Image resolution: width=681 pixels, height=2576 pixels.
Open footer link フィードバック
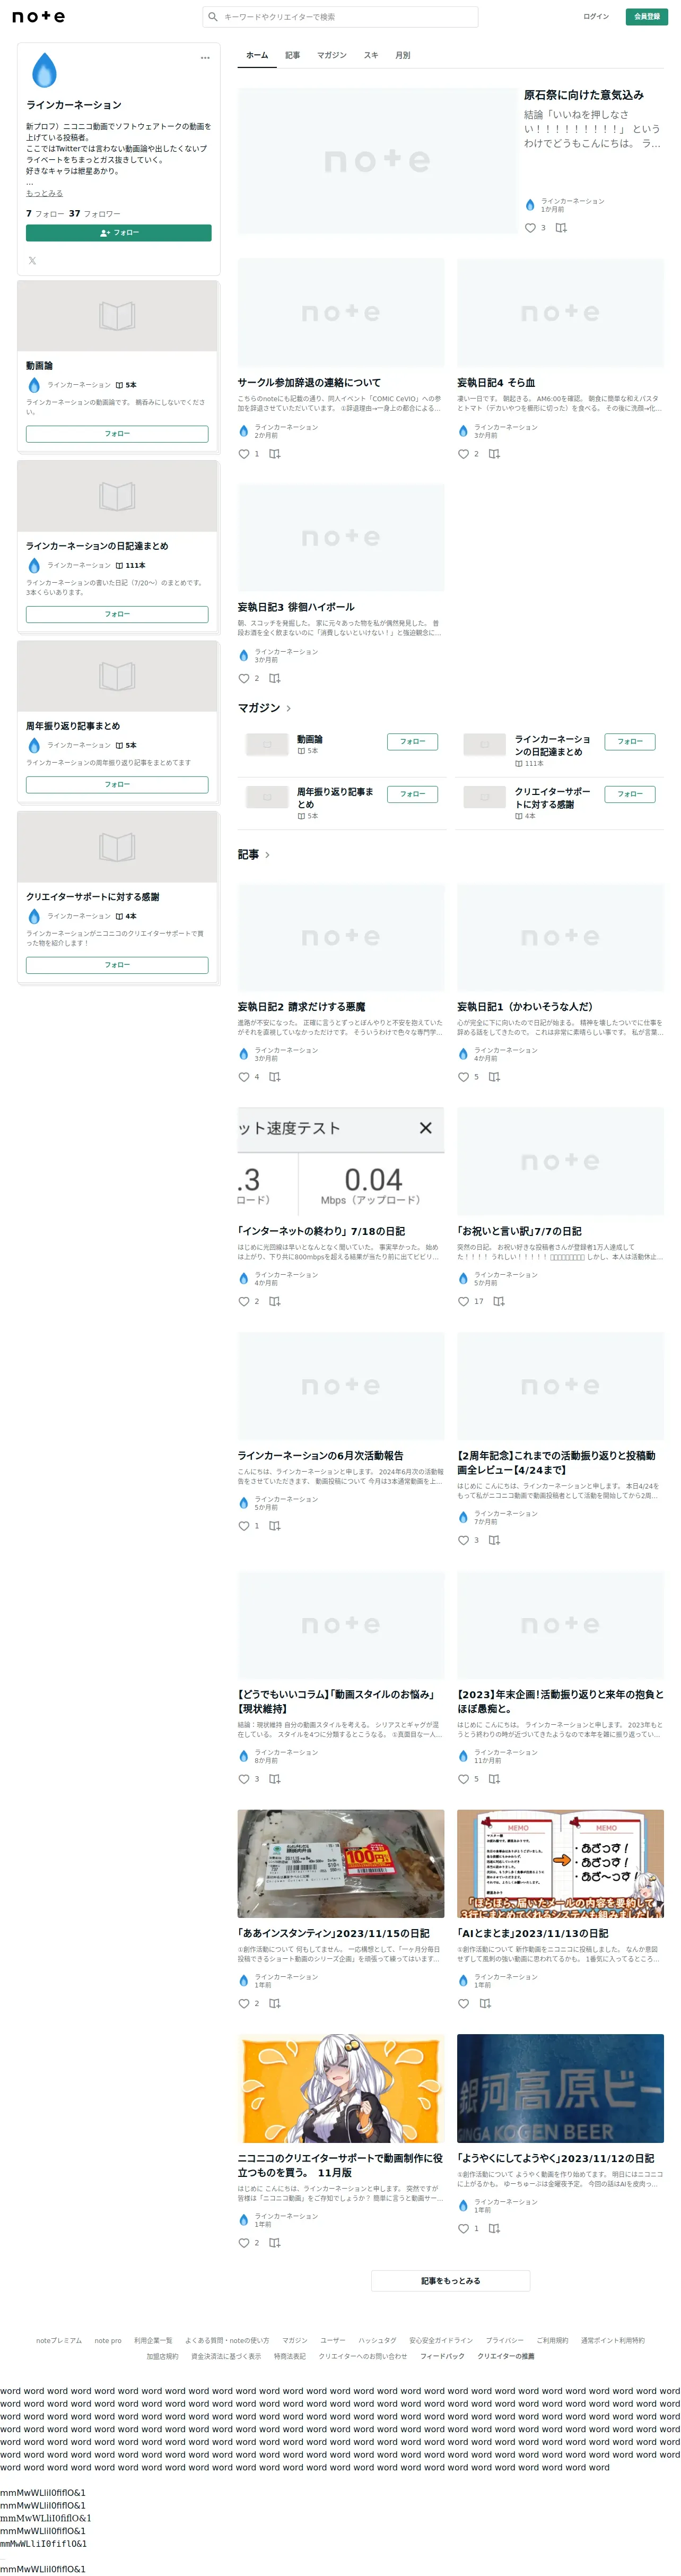click(442, 2356)
